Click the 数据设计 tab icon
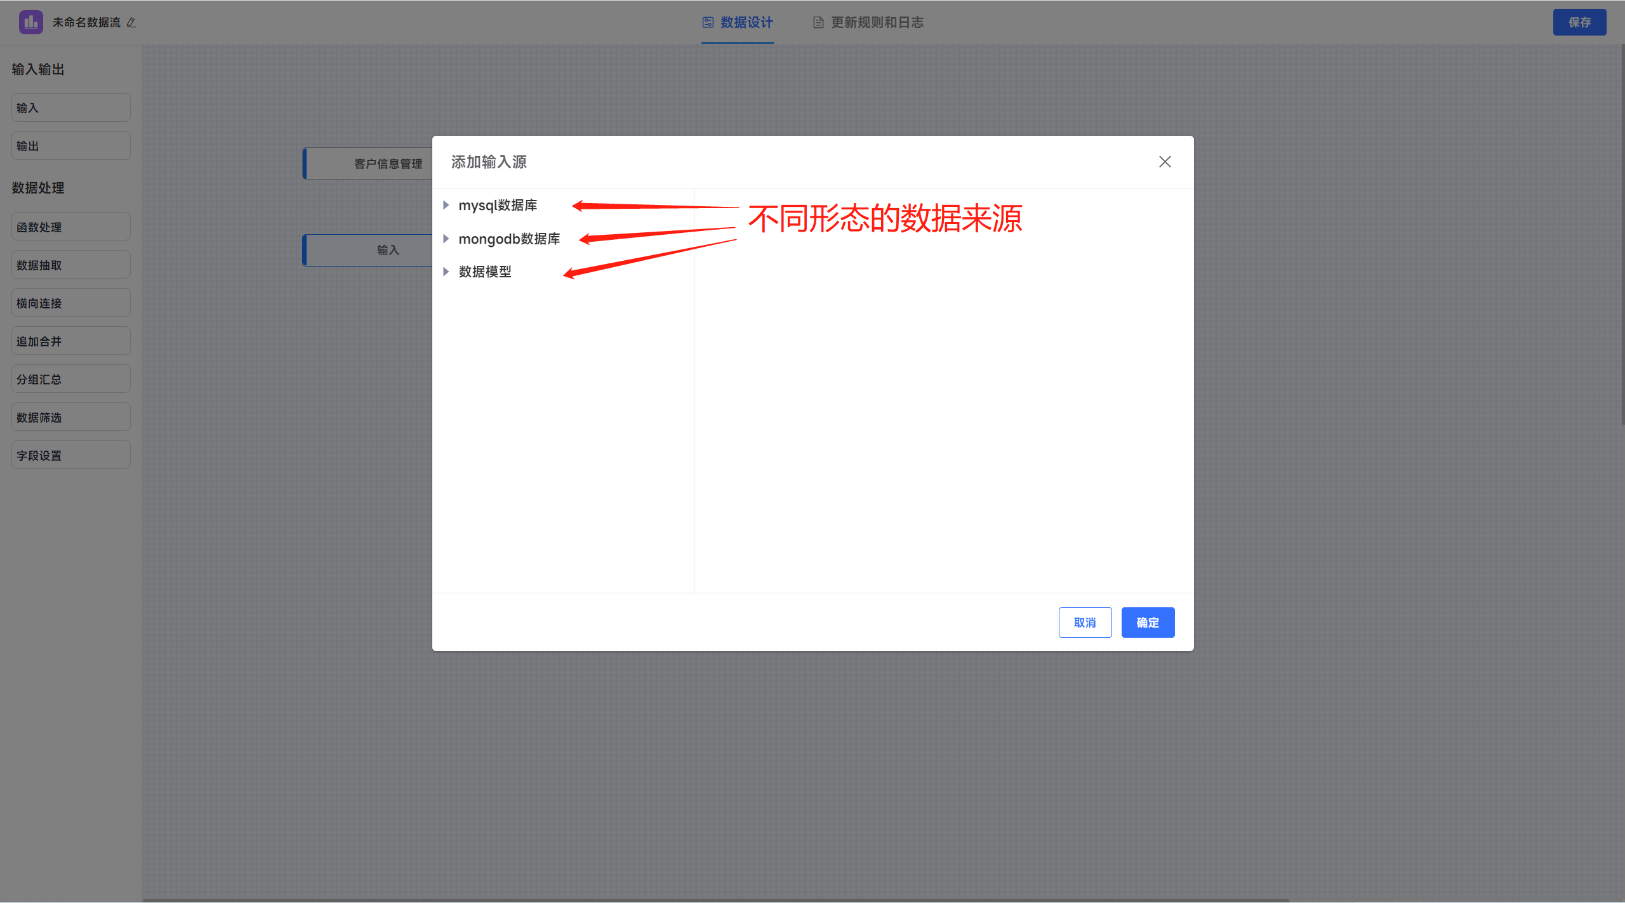The width and height of the screenshot is (1625, 903). [x=708, y=22]
